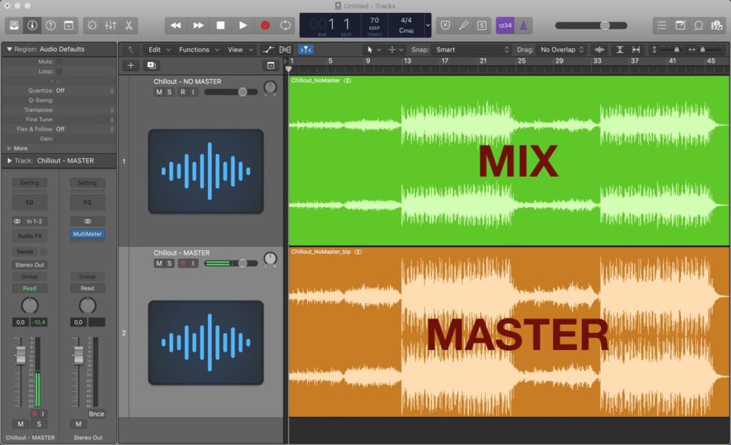731x445 pixels.
Task: Open the View menu
Action: click(x=240, y=50)
